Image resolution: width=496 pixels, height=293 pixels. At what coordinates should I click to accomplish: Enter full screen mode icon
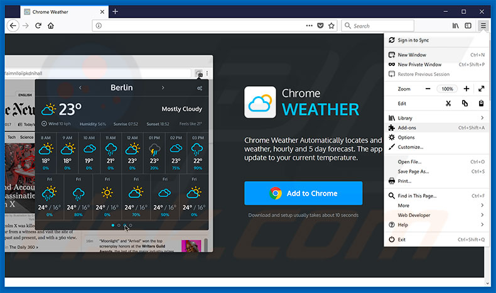[x=481, y=89]
